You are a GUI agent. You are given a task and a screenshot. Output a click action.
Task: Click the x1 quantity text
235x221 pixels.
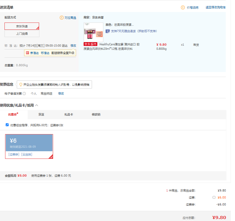183,45
